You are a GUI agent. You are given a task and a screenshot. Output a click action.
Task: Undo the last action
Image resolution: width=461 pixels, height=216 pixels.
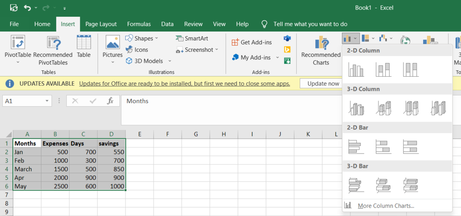click(27, 8)
